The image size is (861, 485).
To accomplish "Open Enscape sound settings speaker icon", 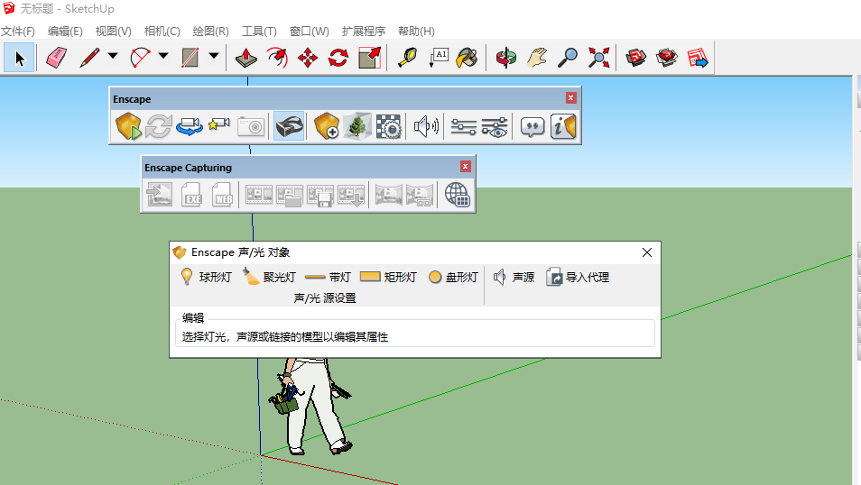I will tap(426, 127).
